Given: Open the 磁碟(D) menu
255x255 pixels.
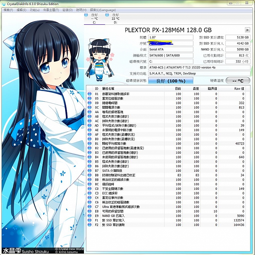Looking at the screenshot, I should coord(68,10).
